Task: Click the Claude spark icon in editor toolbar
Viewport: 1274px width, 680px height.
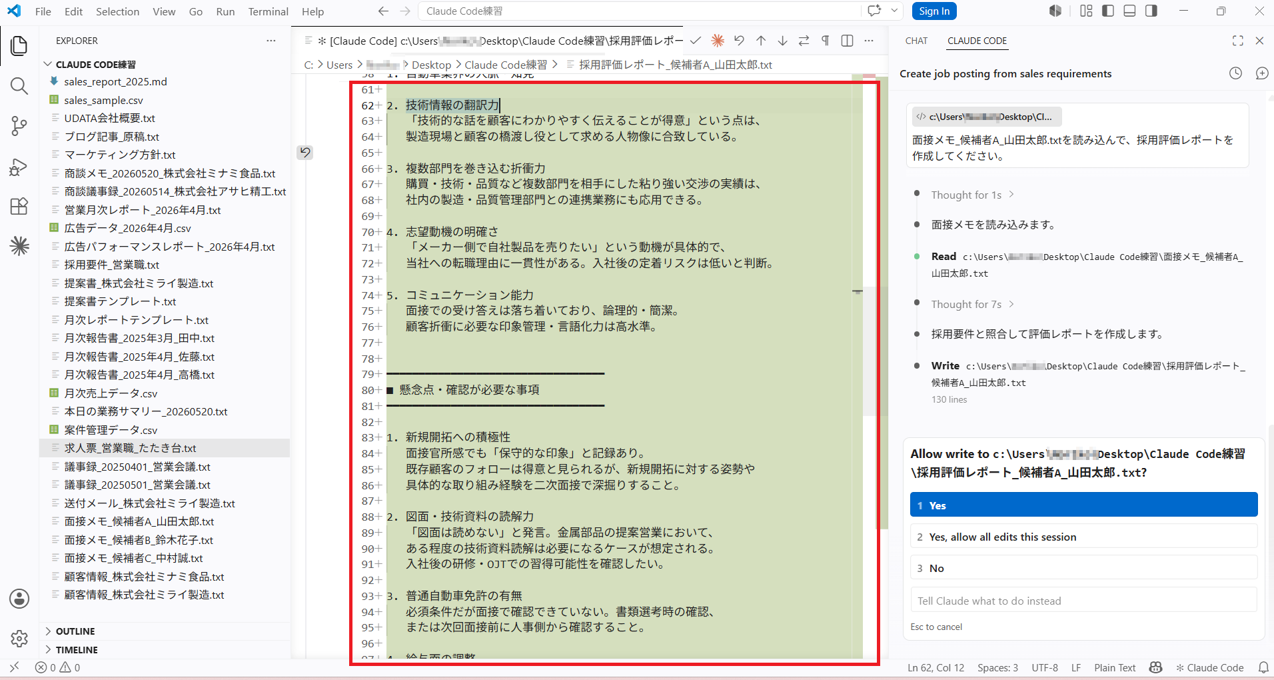Action: click(x=718, y=41)
